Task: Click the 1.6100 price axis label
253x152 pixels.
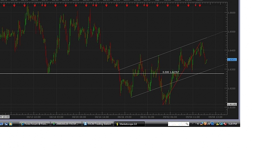Action: [232, 107]
